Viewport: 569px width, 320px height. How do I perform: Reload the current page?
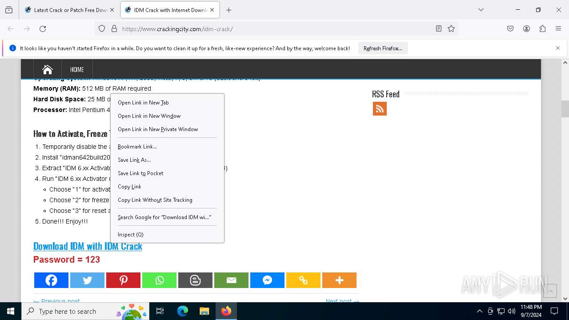[43, 28]
